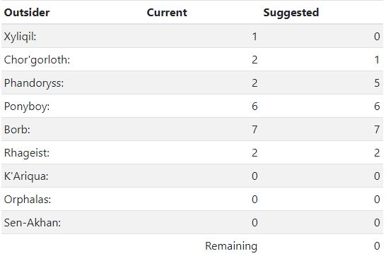Screen dimensions: 386x256
Task: Select the Orphalas row label
Action: [28, 200]
